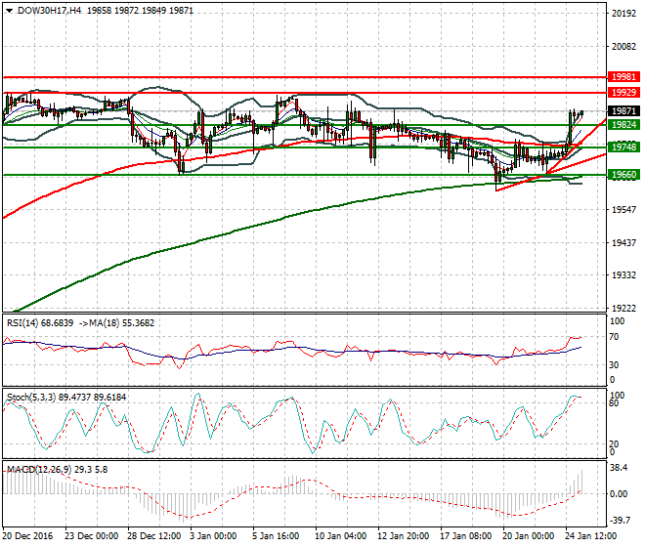The width and height of the screenshot is (645, 547).
Task: Select the black 19871 current price label
Action: pyautogui.click(x=623, y=111)
